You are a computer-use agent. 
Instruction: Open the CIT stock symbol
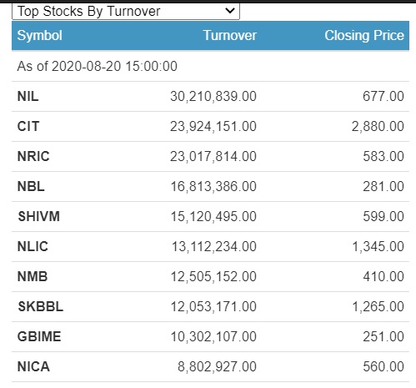tap(28, 127)
